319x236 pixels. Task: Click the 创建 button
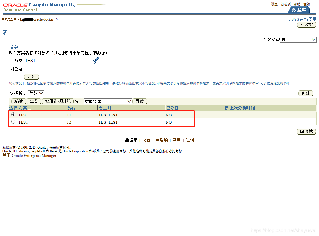coord(305,93)
